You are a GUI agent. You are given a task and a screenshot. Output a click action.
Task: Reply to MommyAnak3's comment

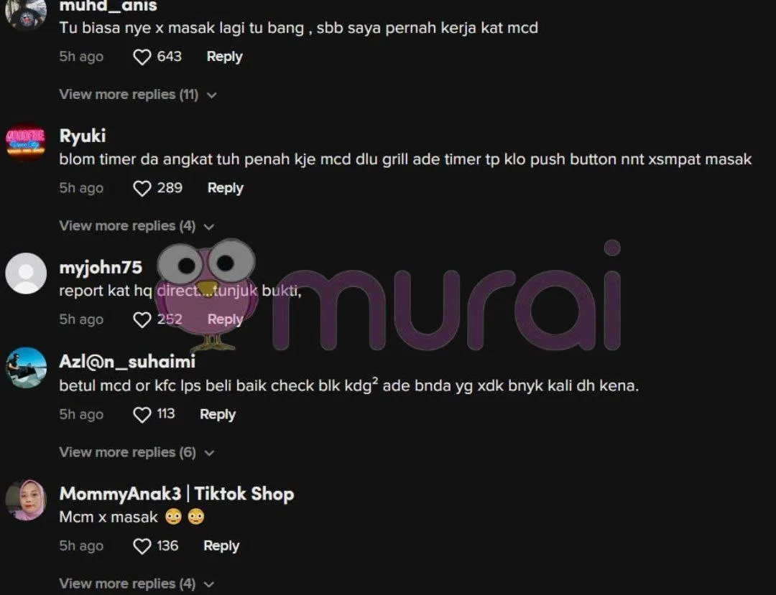point(221,546)
